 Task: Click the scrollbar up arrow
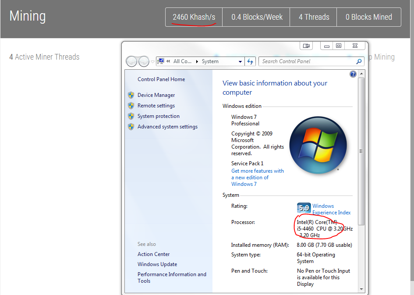tap(361, 74)
